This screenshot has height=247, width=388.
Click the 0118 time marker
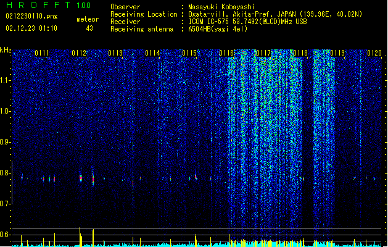pyautogui.click(x=300, y=53)
